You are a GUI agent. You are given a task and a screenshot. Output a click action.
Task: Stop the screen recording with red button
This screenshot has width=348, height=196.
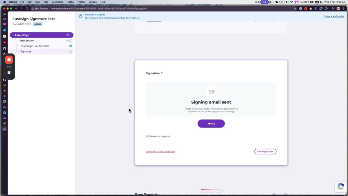9,60
